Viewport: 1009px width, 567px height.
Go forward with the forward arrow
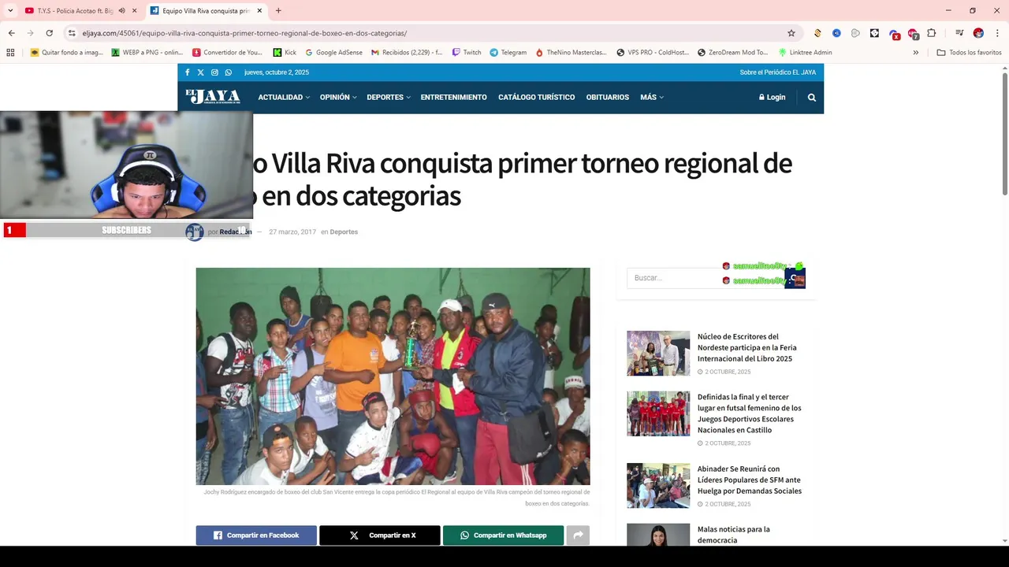tap(31, 33)
